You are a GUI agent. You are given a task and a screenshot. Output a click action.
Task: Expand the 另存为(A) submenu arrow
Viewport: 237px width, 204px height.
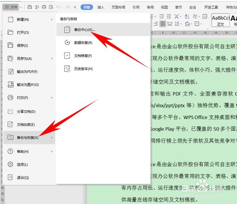coord(52,59)
